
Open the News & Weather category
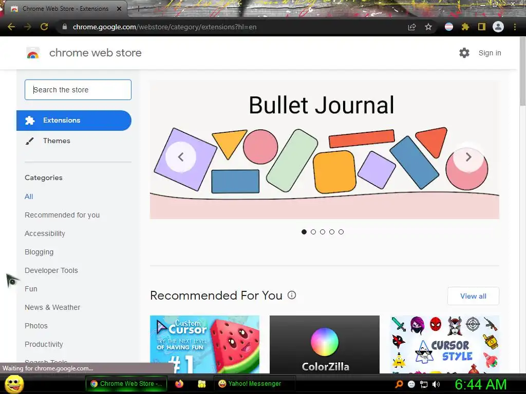coord(52,307)
